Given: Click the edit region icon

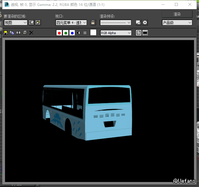Looking at the screenshot, I should (x=31, y=23).
